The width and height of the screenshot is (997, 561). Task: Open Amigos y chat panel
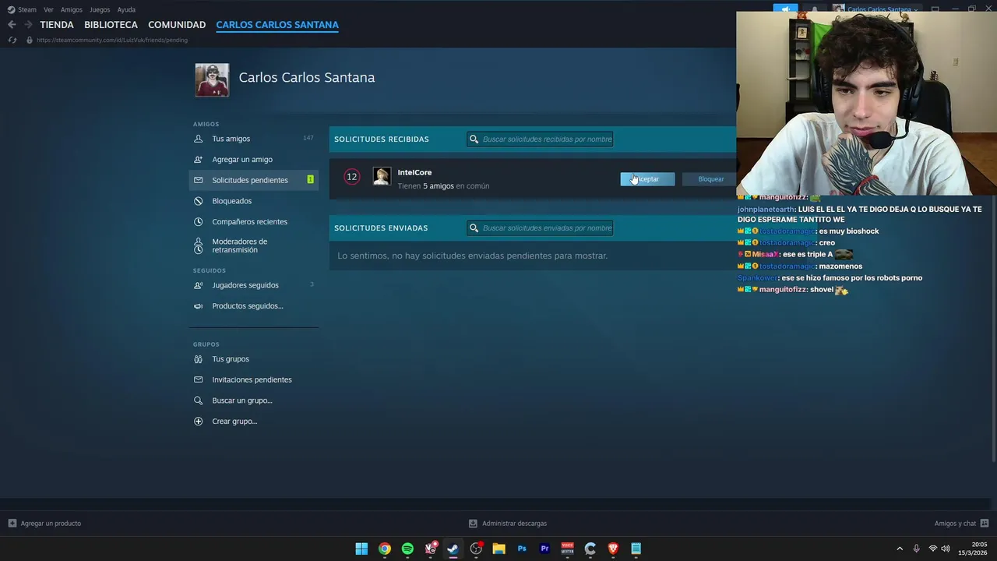click(x=961, y=523)
